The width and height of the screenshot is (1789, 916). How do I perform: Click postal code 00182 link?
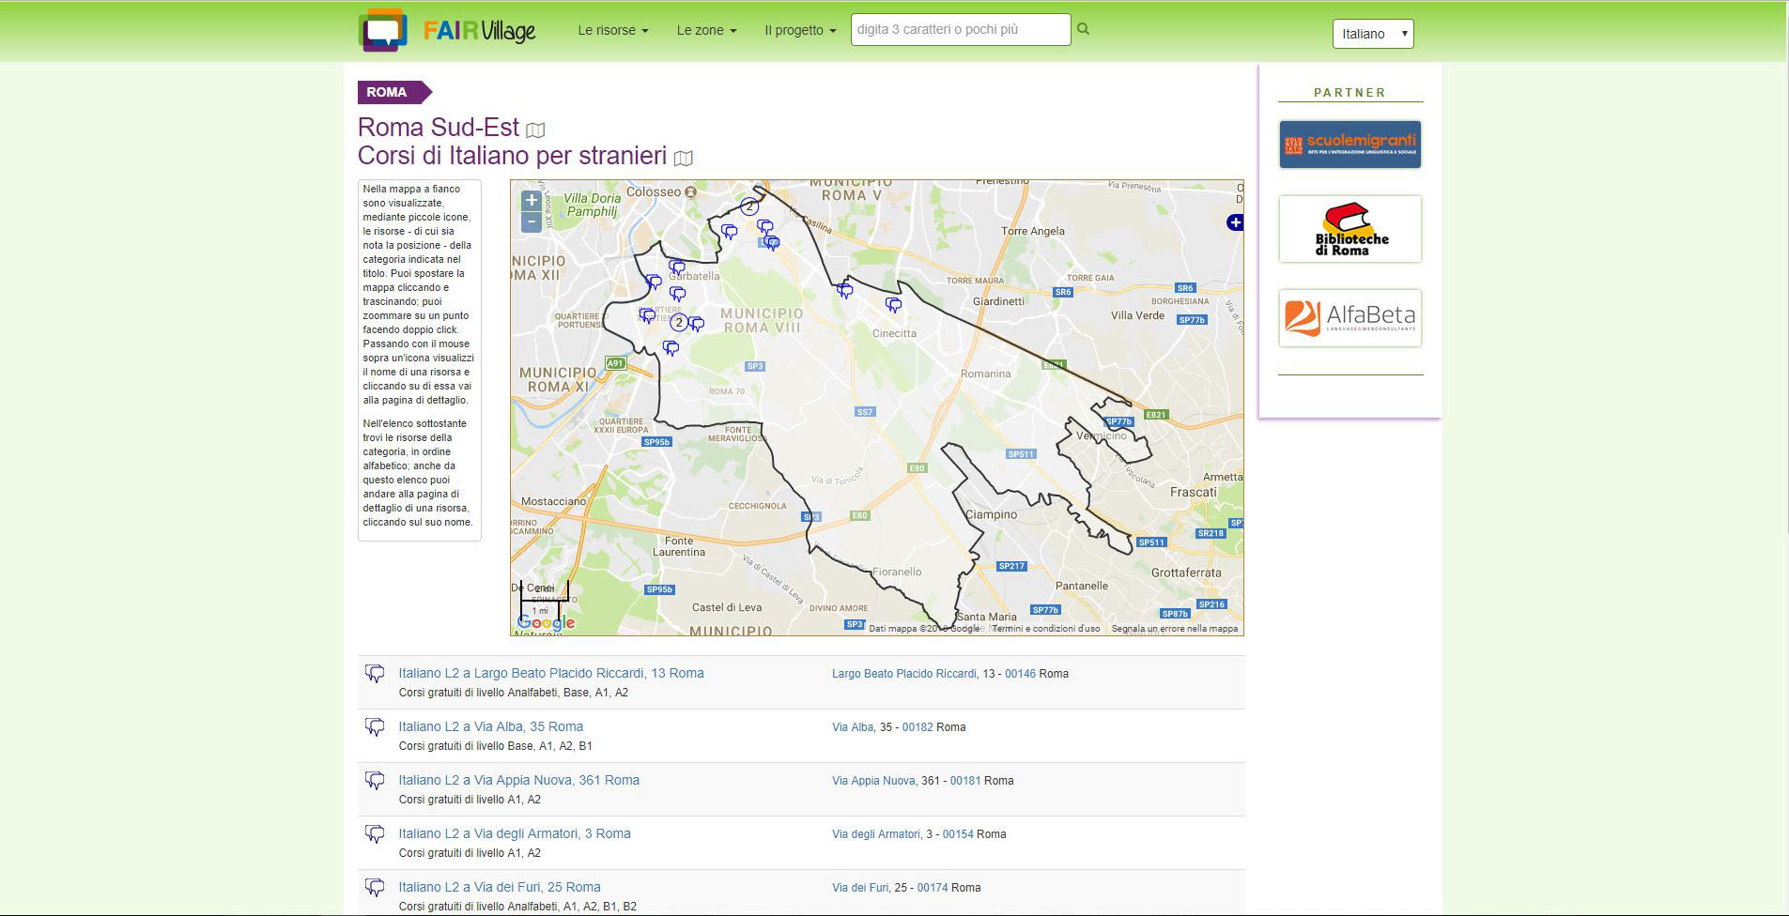click(x=918, y=727)
